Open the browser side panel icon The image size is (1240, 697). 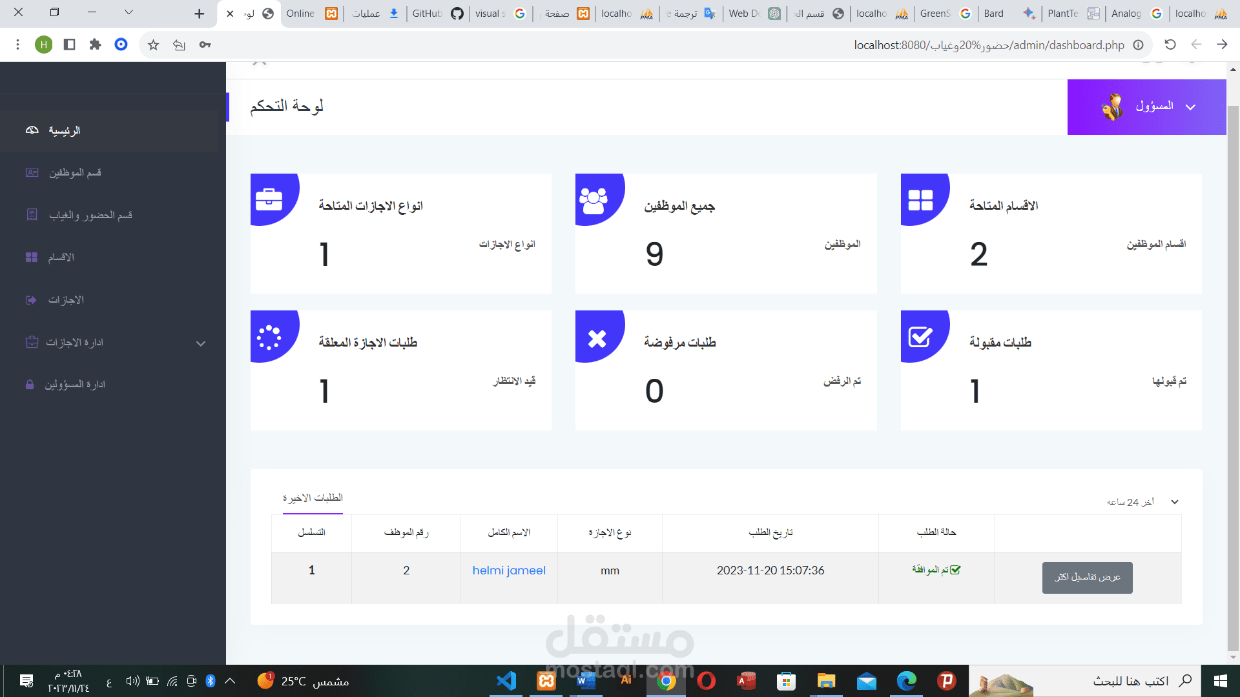pyautogui.click(x=69, y=45)
